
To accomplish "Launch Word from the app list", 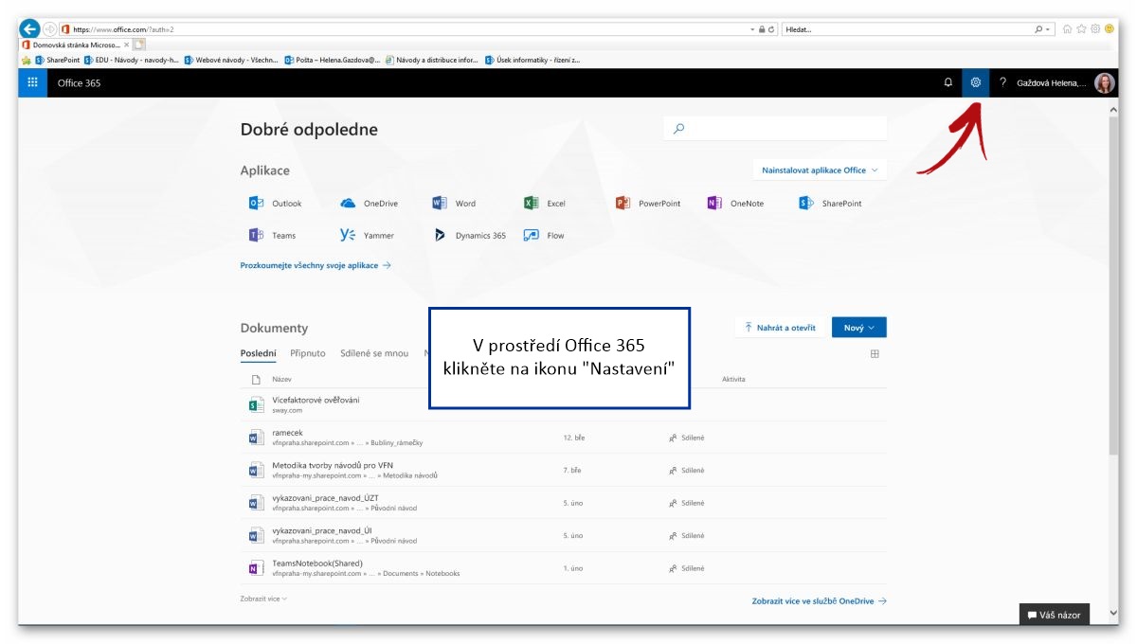I will point(454,204).
